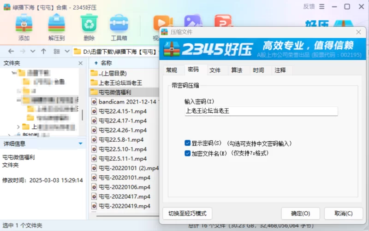Select 屯屯22.4.17-1.mp4 file
Viewport: 369px width, 231px height.
coord(124,121)
